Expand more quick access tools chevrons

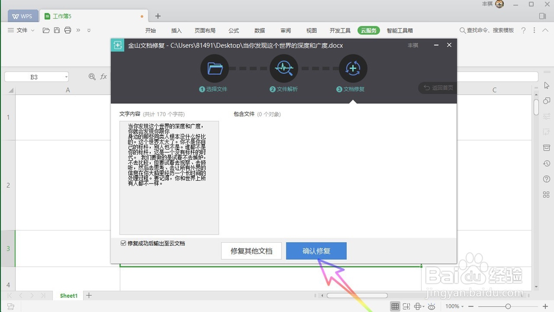pyautogui.click(x=79, y=30)
